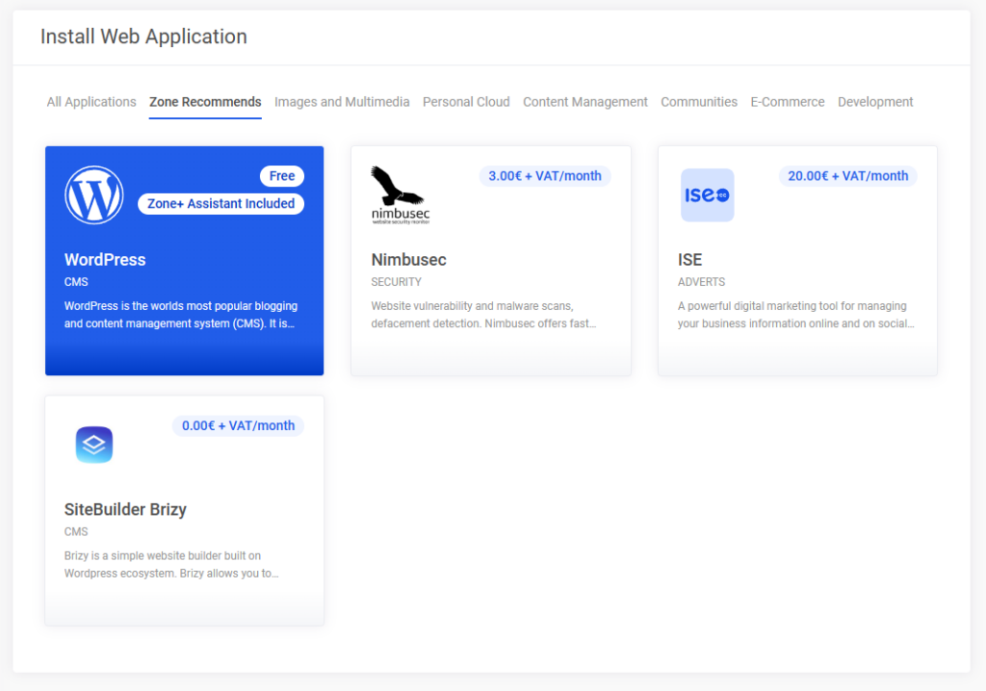This screenshot has width=986, height=691.
Task: Open the Communities tab
Action: coord(698,101)
